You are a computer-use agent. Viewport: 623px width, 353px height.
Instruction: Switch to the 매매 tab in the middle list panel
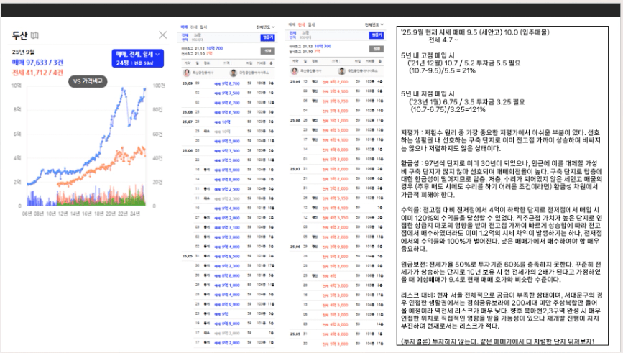click(184, 27)
